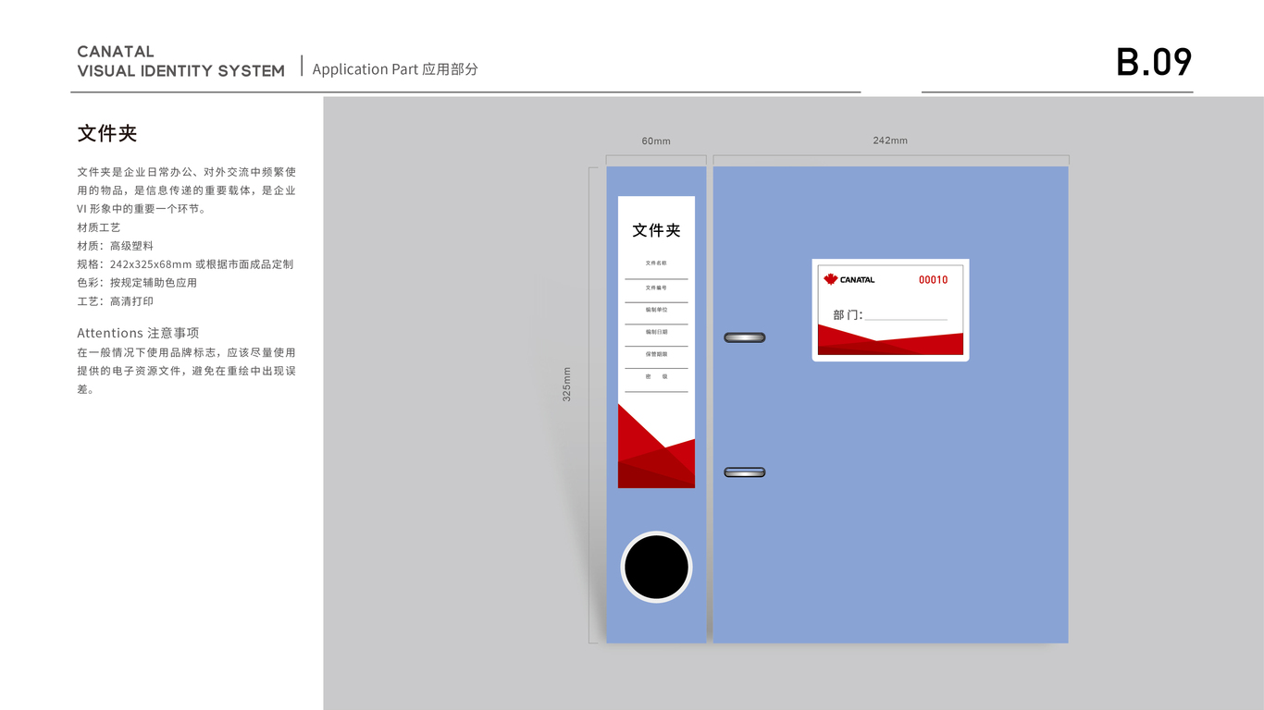Click the 文件编号 field on spine

click(x=656, y=292)
